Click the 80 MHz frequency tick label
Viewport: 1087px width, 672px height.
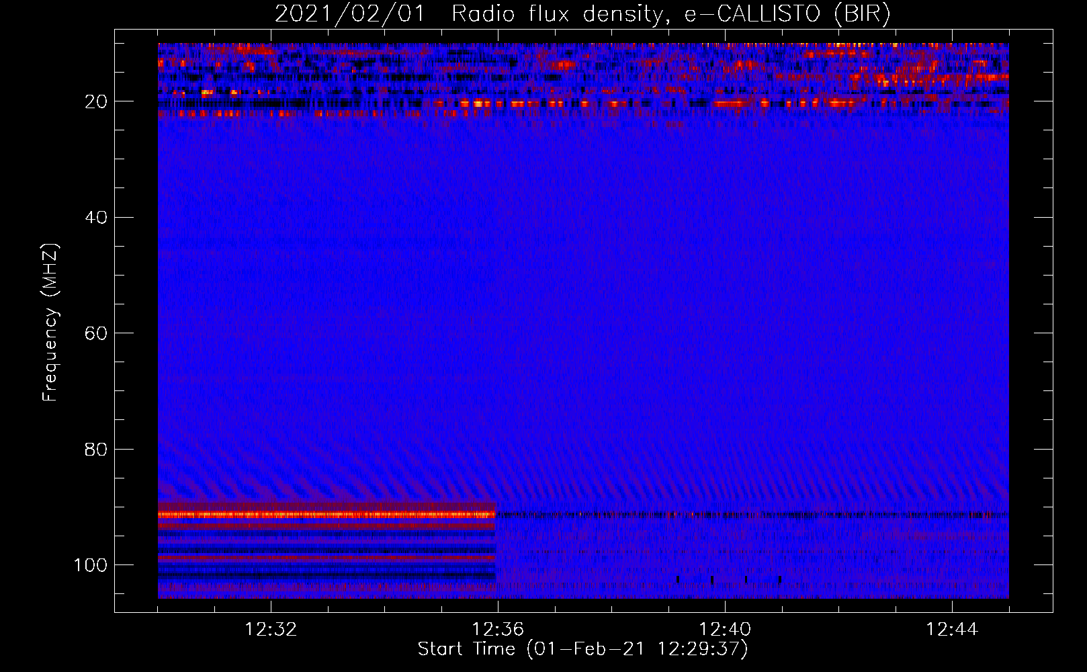(96, 449)
